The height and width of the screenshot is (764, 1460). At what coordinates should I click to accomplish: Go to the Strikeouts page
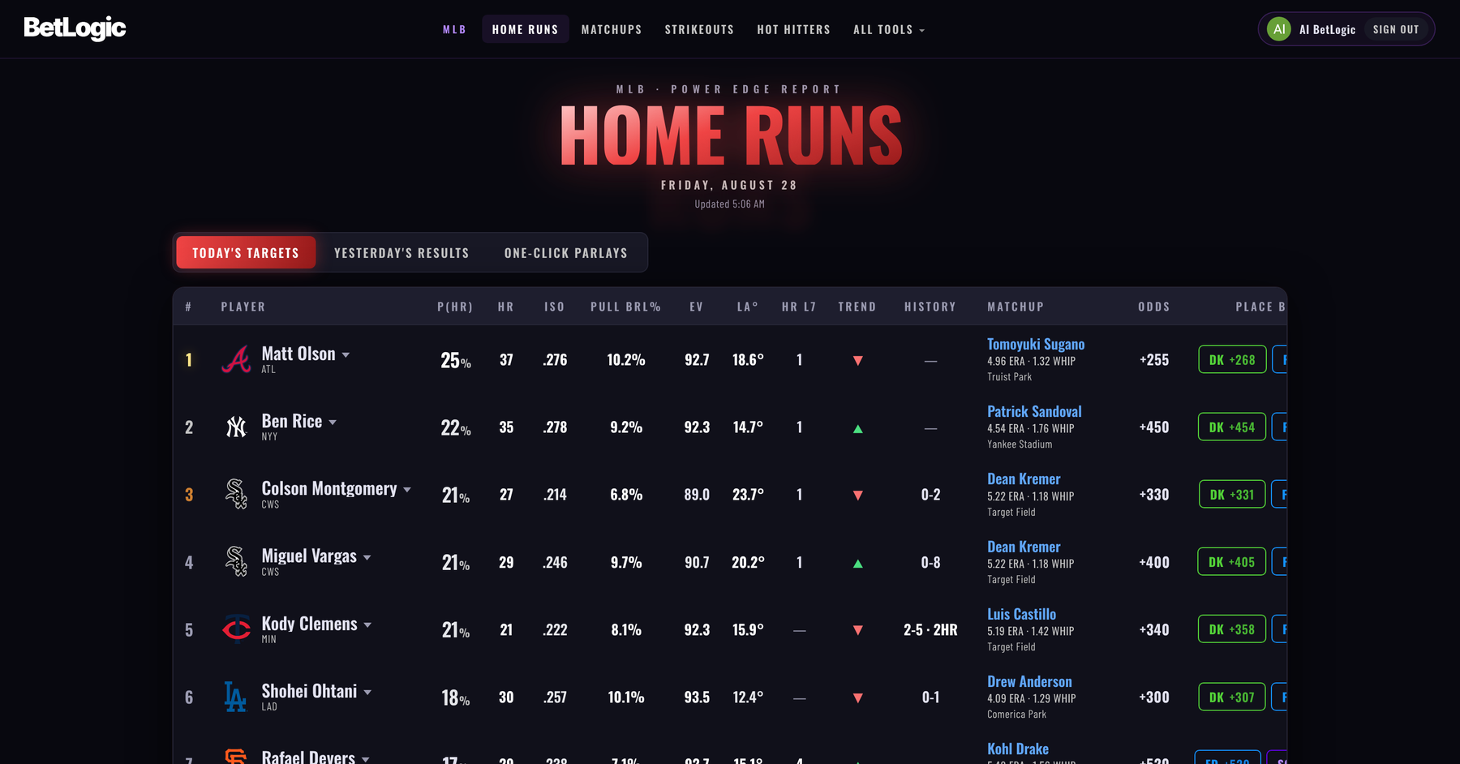click(x=699, y=29)
